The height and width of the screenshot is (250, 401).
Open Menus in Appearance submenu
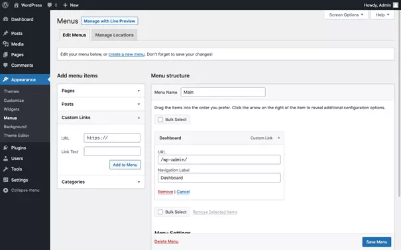point(10,118)
